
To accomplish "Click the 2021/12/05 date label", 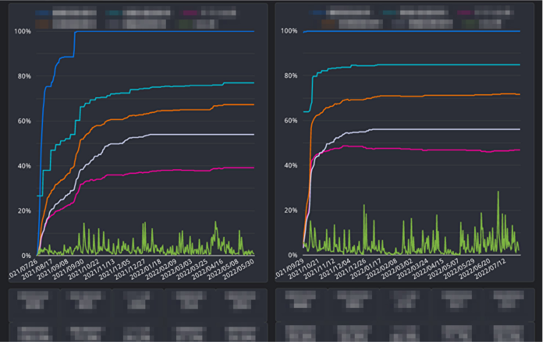I will click(x=114, y=270).
